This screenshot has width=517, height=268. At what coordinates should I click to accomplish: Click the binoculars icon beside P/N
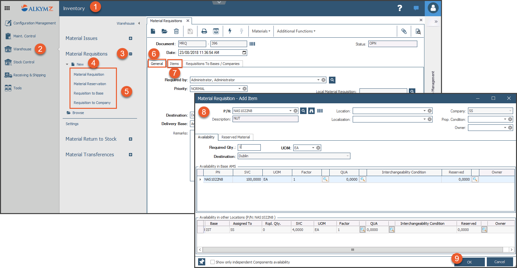311,111
